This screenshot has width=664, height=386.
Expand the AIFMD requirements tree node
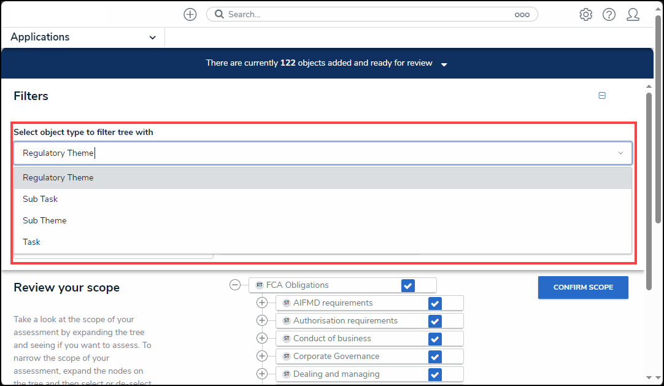pyautogui.click(x=263, y=303)
